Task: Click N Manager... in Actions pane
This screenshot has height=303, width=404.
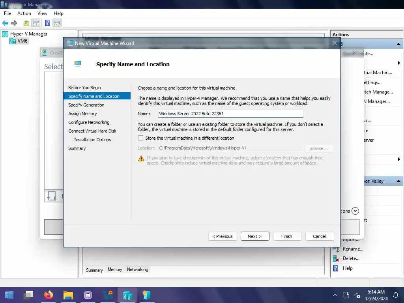Action: [377, 101]
